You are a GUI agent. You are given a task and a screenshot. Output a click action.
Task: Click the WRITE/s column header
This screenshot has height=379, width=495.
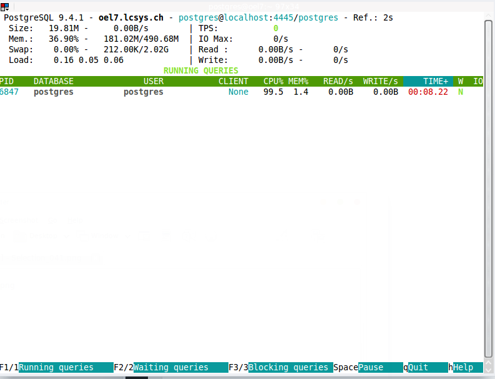(381, 81)
